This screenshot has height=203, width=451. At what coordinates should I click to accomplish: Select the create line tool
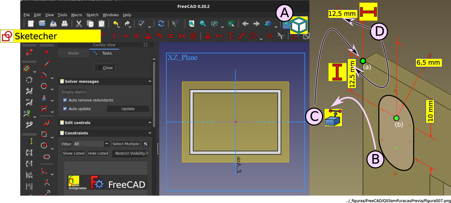coord(47,64)
